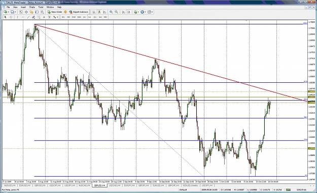
Task: Switch to the NZDUSD,Weekly chart tab
Action: pos(190,185)
